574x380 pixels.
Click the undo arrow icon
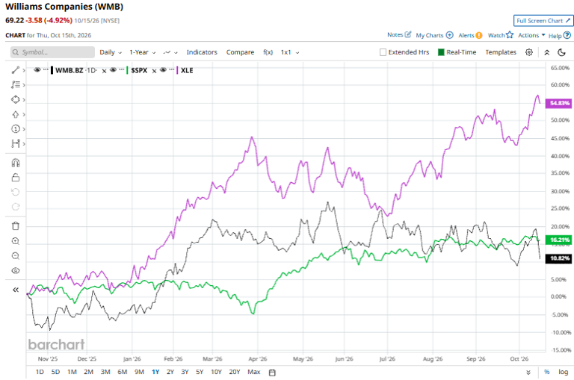click(x=16, y=192)
